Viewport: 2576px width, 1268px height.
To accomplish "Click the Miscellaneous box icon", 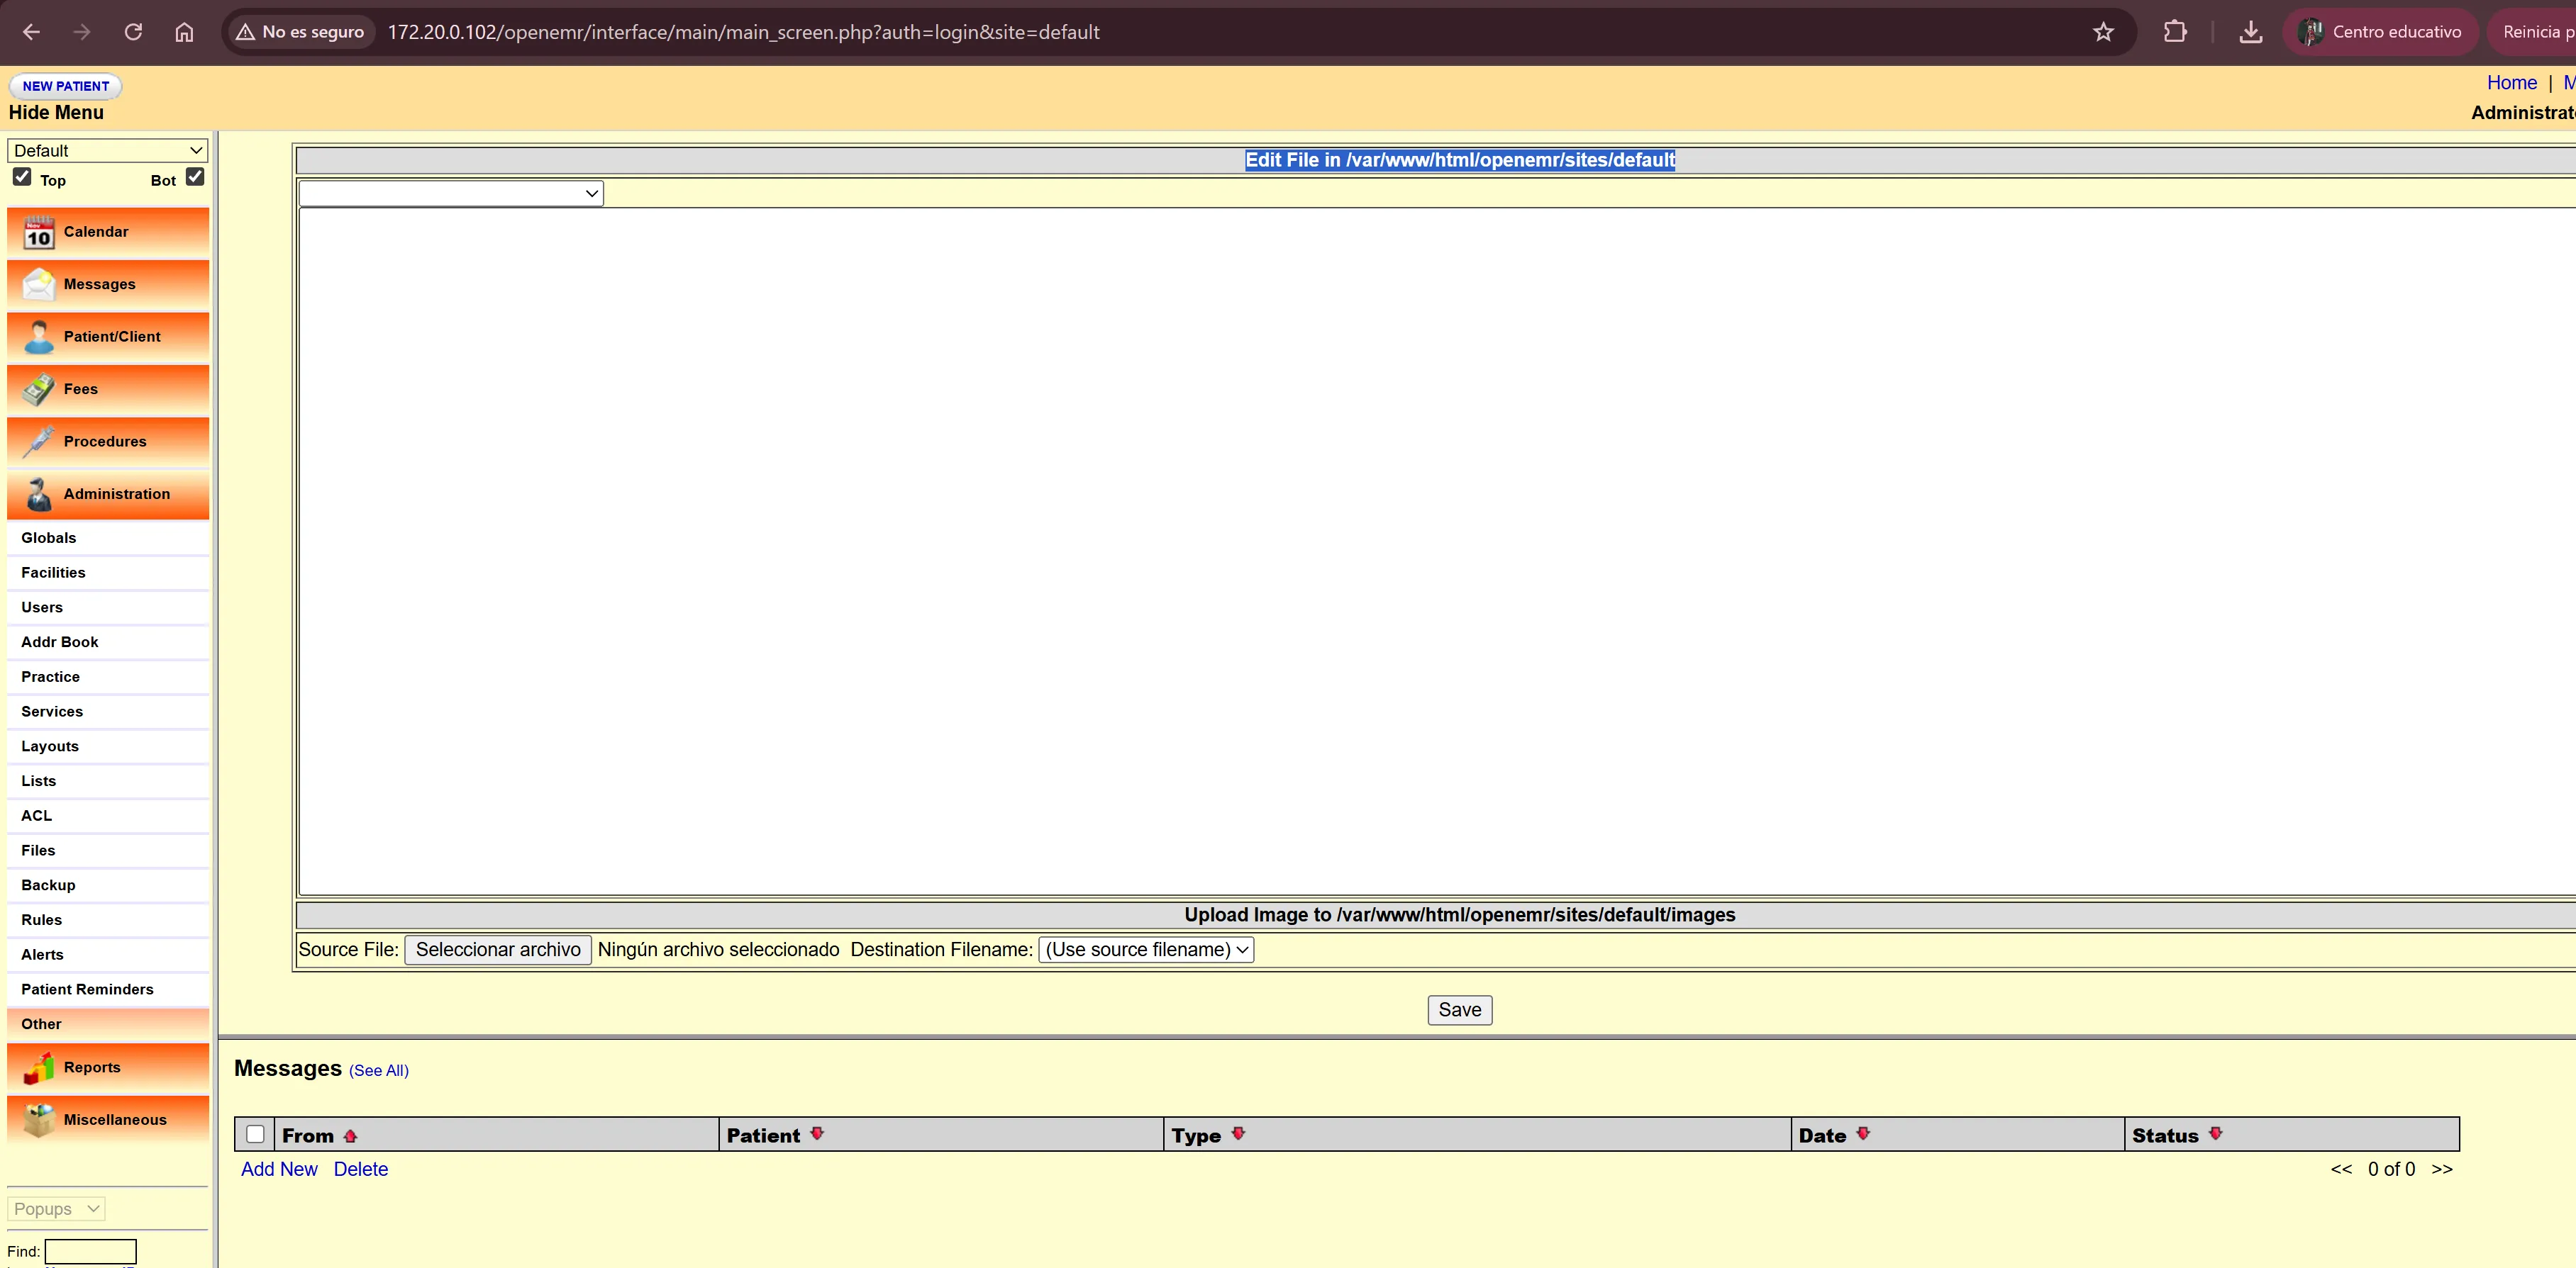I will coord(39,1120).
